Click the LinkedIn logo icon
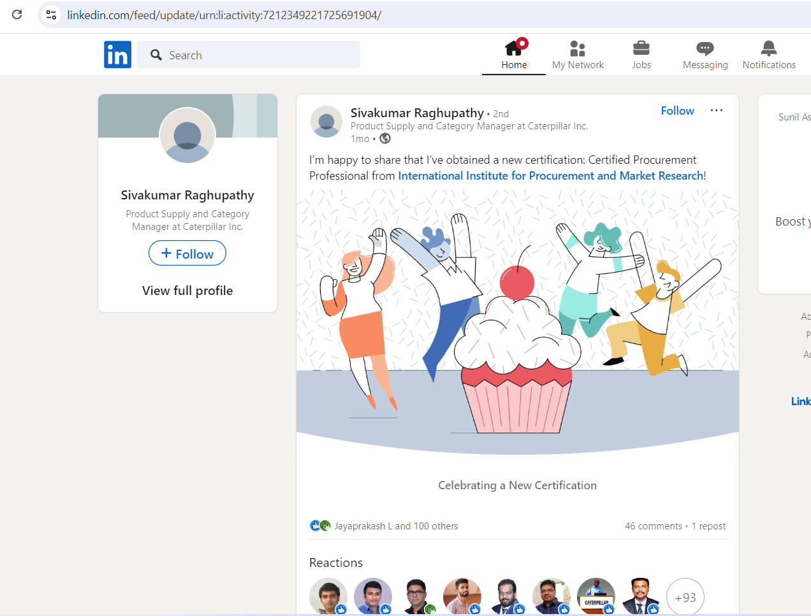Viewport: 811px width, 616px height. [117, 55]
